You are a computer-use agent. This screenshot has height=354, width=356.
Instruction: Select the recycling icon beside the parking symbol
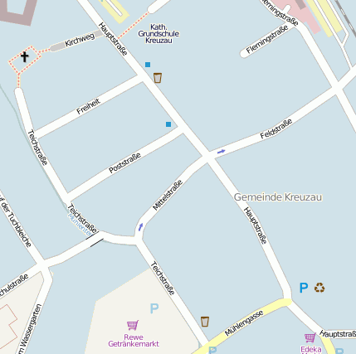click(319, 288)
